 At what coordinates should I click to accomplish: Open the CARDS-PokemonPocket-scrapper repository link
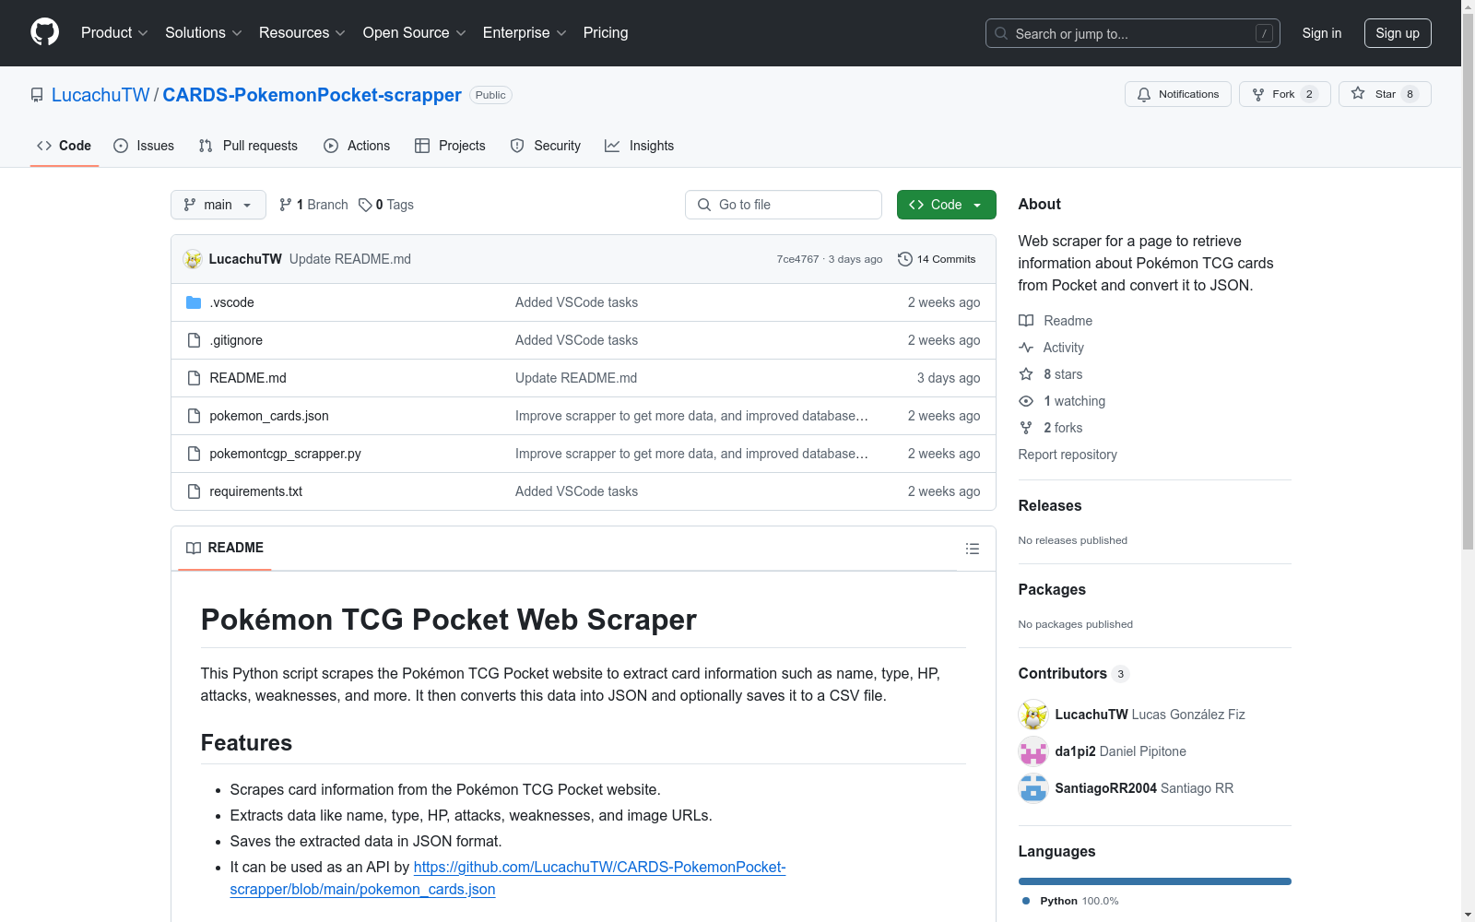click(312, 95)
